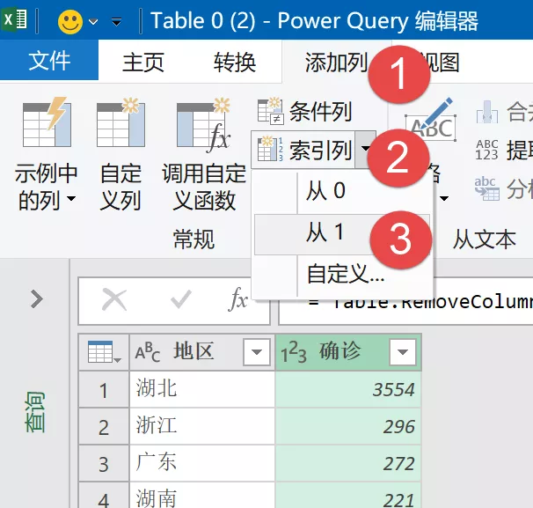Image resolution: width=533 pixels, height=508 pixels.
Task: Click the format ABC pencil icon
Action: tap(431, 121)
